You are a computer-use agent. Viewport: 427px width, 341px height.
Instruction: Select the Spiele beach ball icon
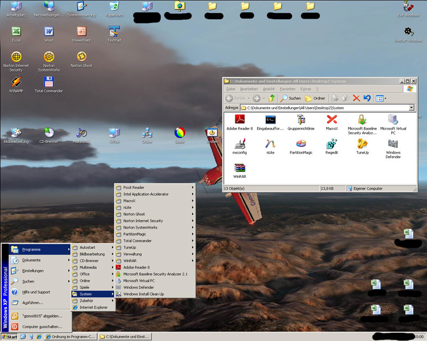pos(180,135)
